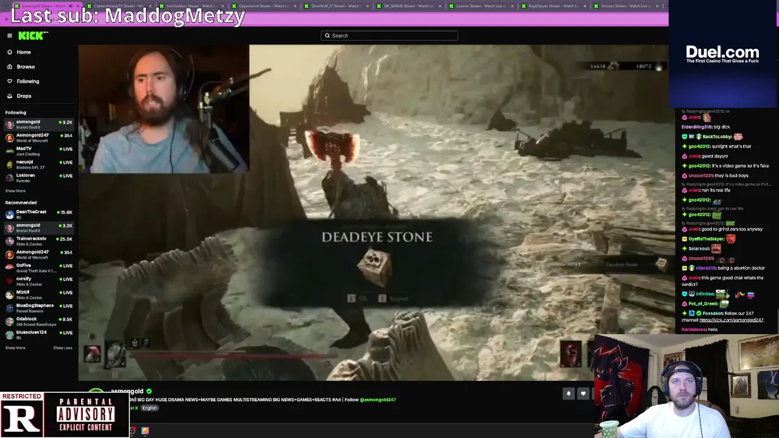Click the Following heart icon
This screenshot has height=438, width=779.
pyautogui.click(x=10, y=82)
